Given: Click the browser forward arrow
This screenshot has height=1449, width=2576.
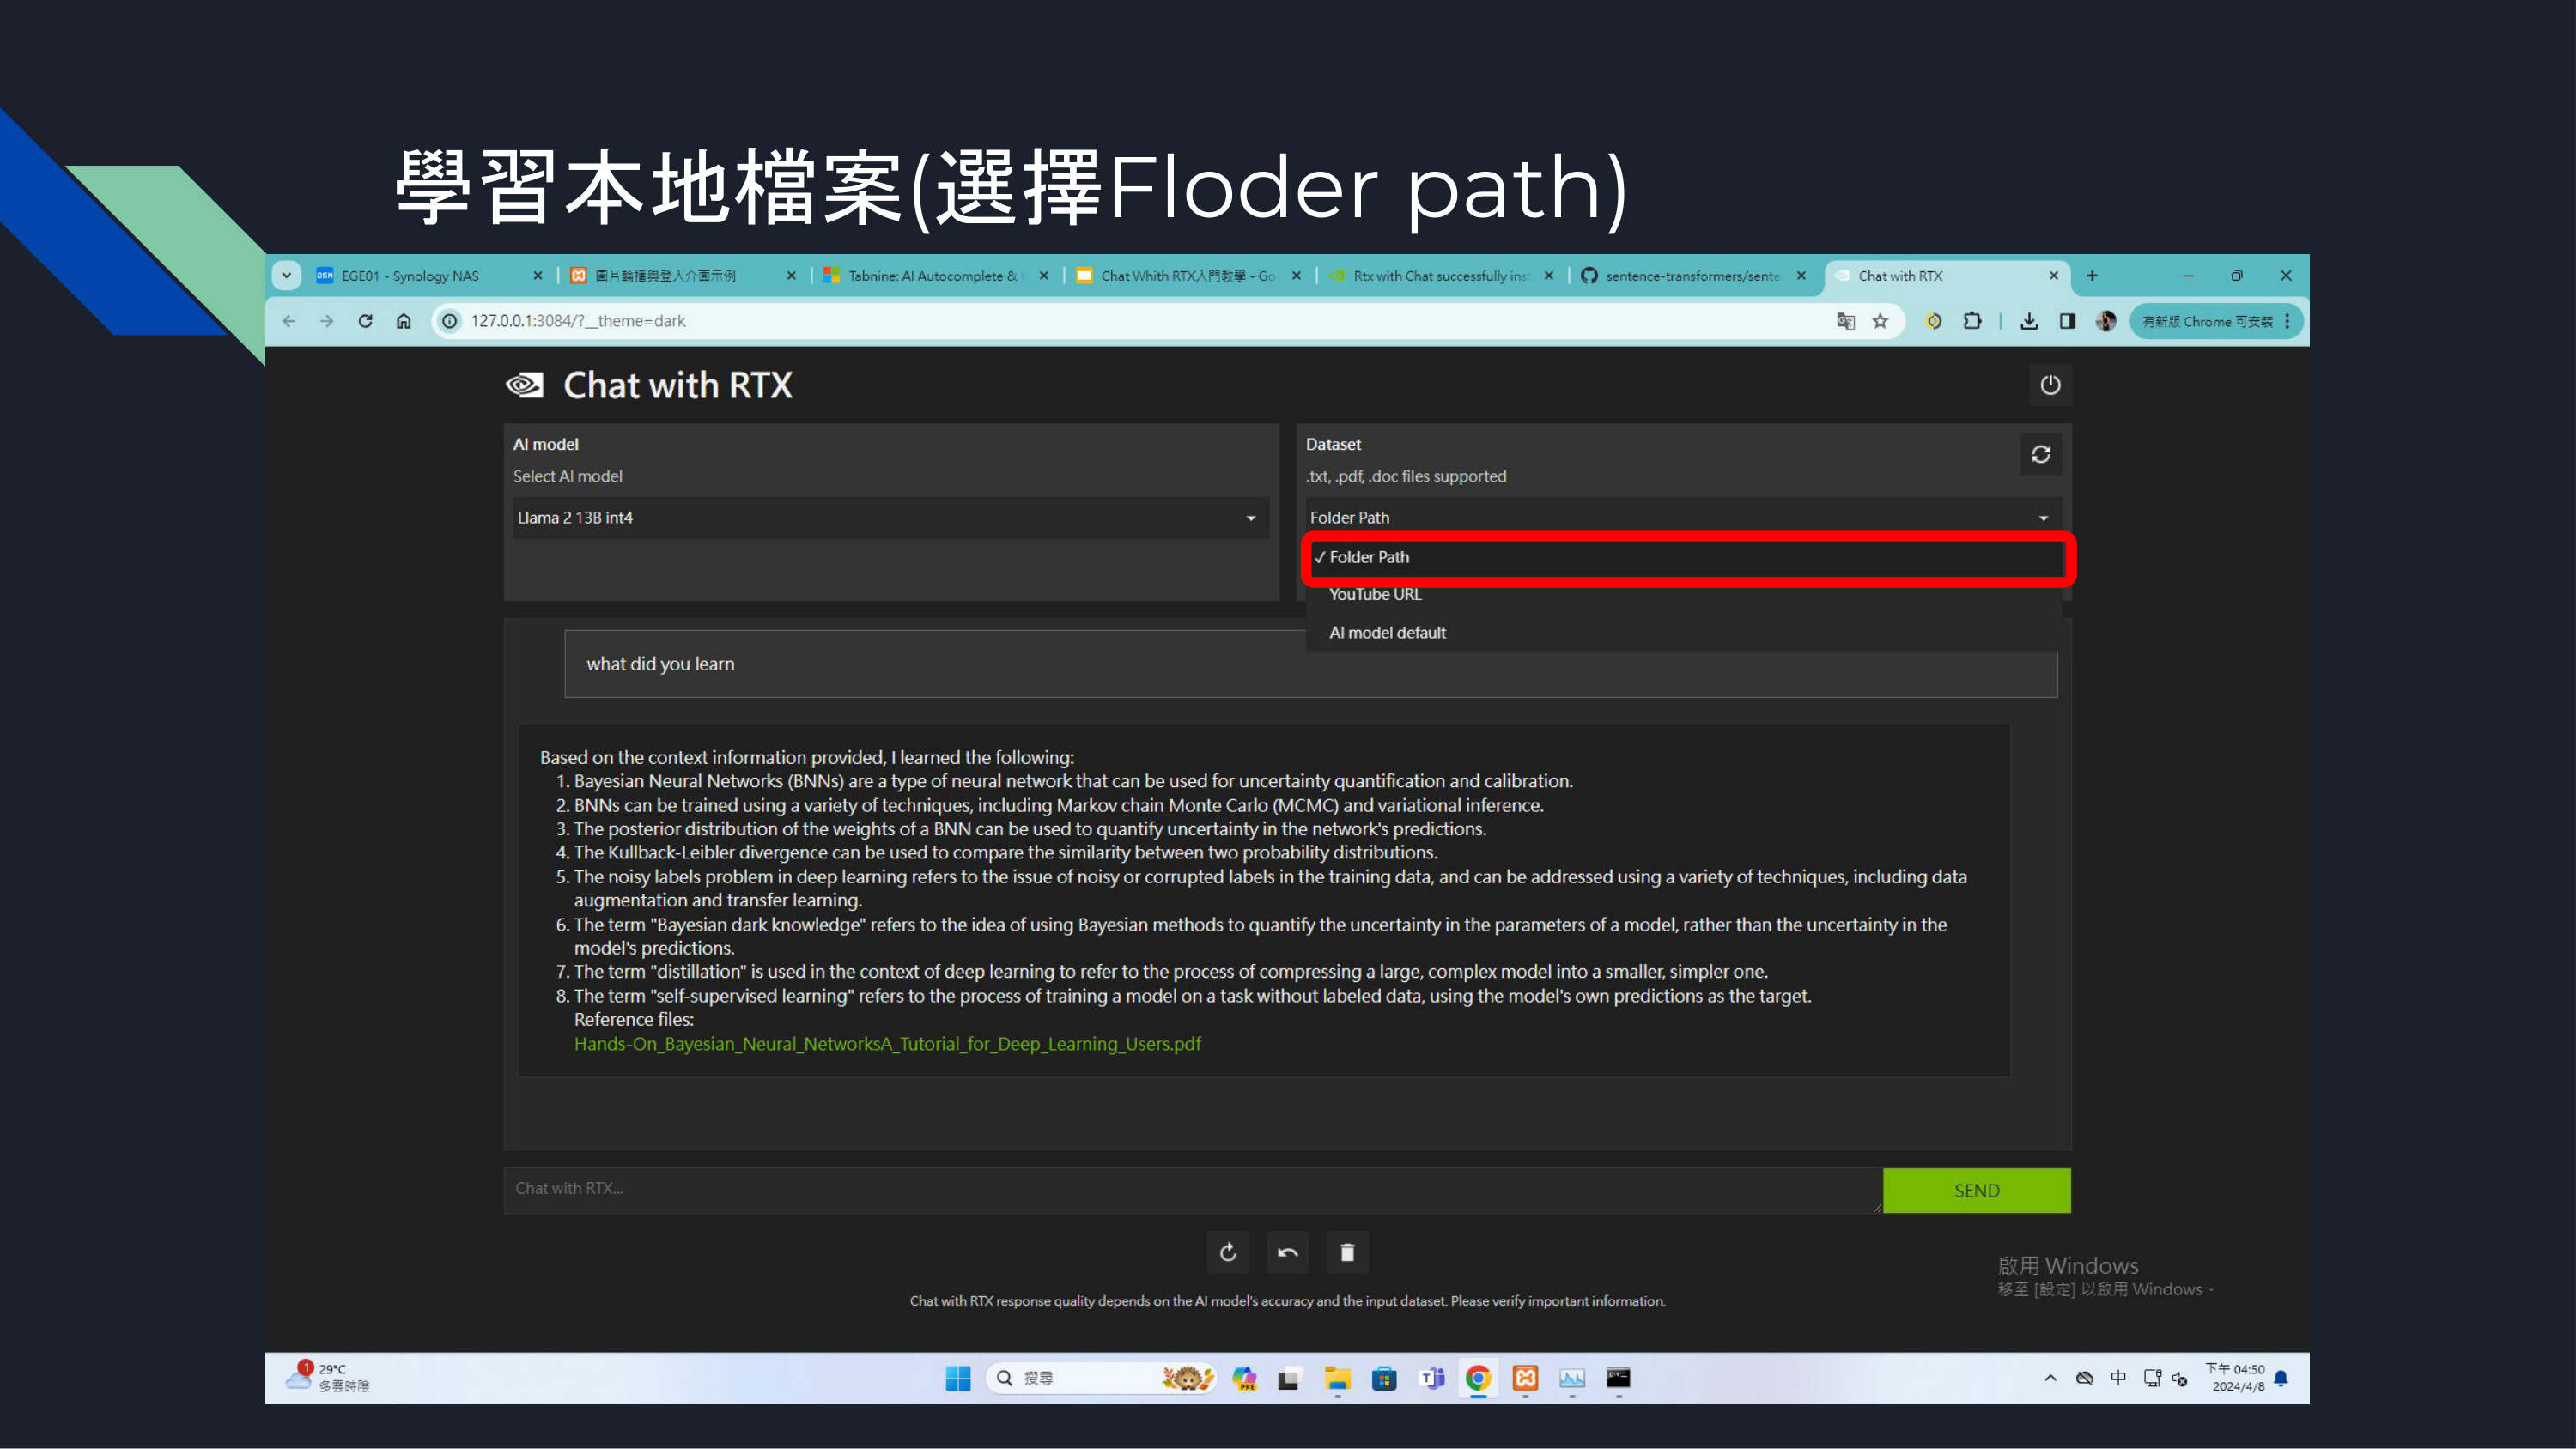Looking at the screenshot, I should tap(327, 321).
